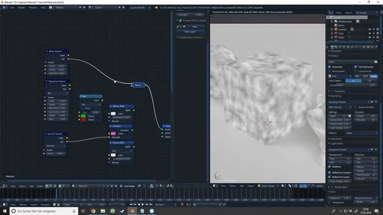Jump to the timeline end button
Image resolution: width=383 pixels, height=215 pixels.
[151, 204]
